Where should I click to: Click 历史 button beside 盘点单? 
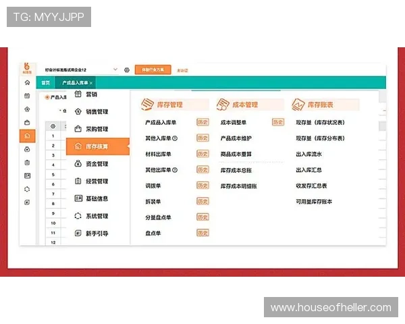(x=202, y=233)
